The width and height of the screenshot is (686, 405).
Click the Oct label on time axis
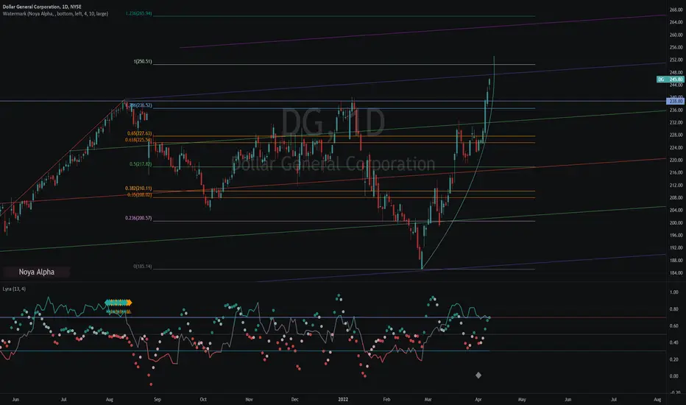[203, 399]
